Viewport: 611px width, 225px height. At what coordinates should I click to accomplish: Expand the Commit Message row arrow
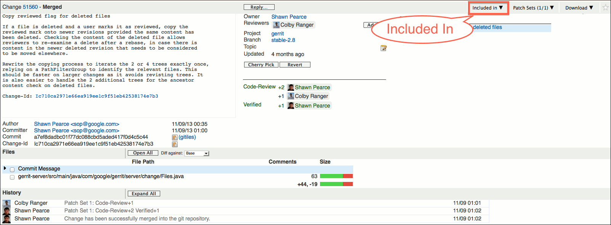(5, 168)
